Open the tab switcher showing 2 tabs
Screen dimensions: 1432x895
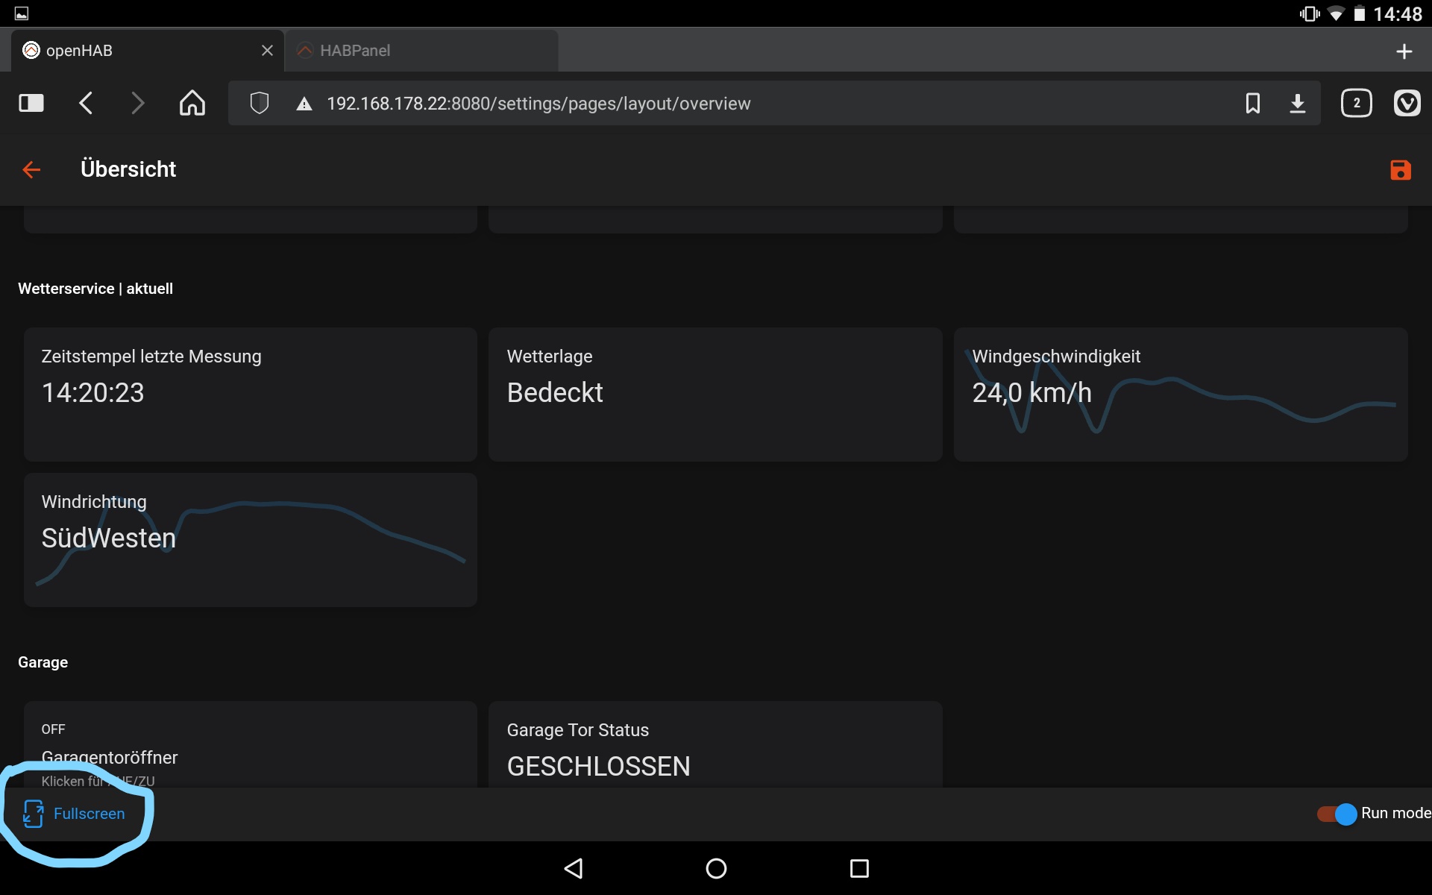pyautogui.click(x=1357, y=103)
